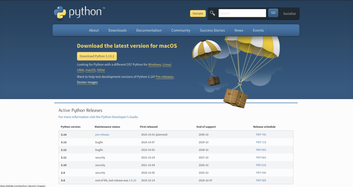Viewport: 353px width, 187px height.
Task: Open the Documentation menu
Action: point(149,30)
